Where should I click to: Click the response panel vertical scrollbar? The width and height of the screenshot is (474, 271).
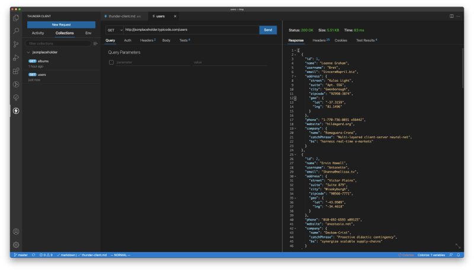(x=462, y=68)
